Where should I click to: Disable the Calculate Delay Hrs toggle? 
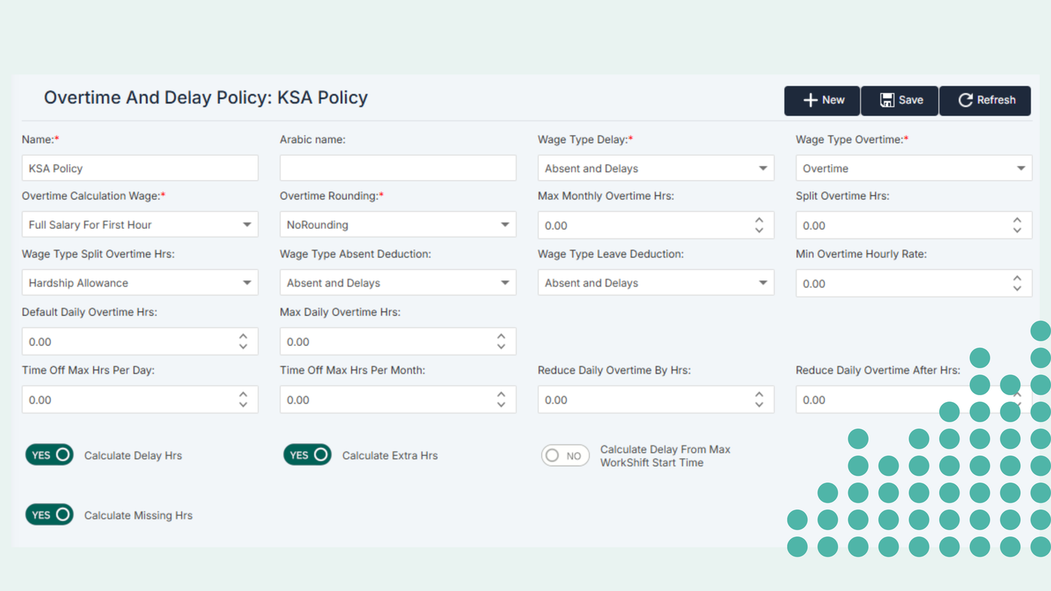50,455
